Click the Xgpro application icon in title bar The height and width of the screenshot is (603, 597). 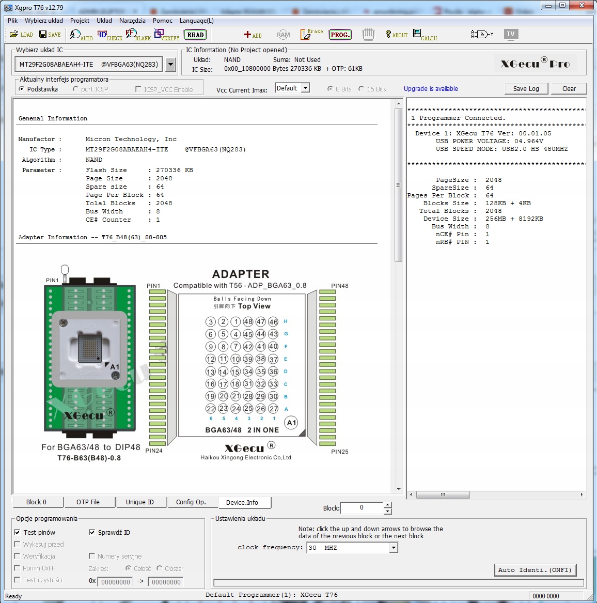[8, 7]
